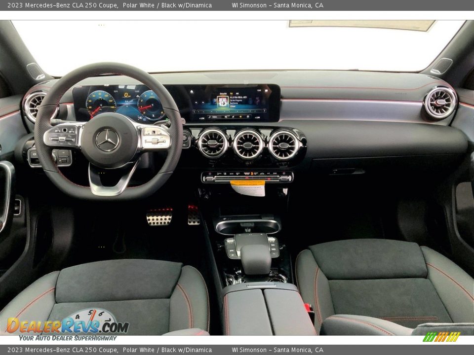Click the Mercedes star emblem on the steering wheel

(x=107, y=140)
